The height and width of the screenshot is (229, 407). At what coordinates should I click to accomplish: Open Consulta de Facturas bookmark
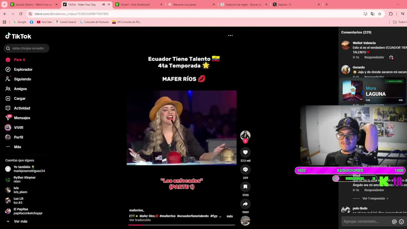pos(94,22)
